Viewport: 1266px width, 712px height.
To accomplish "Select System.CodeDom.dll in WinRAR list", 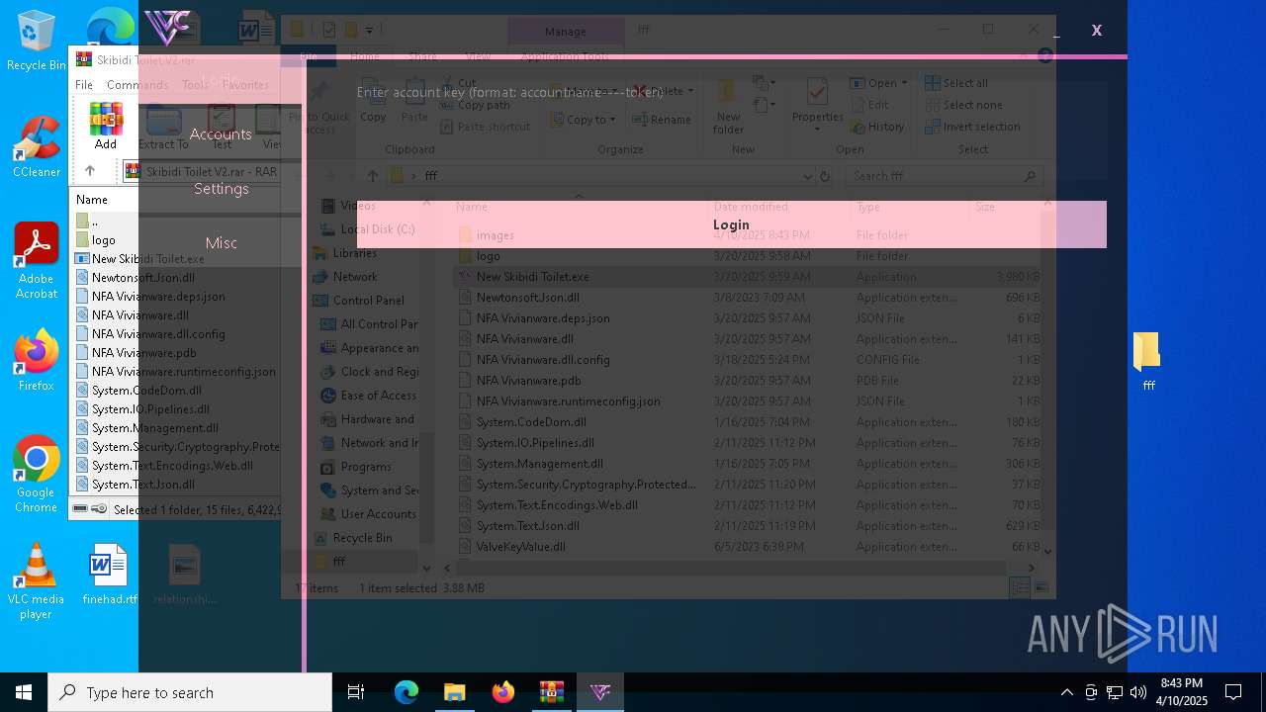I will [x=138, y=391].
